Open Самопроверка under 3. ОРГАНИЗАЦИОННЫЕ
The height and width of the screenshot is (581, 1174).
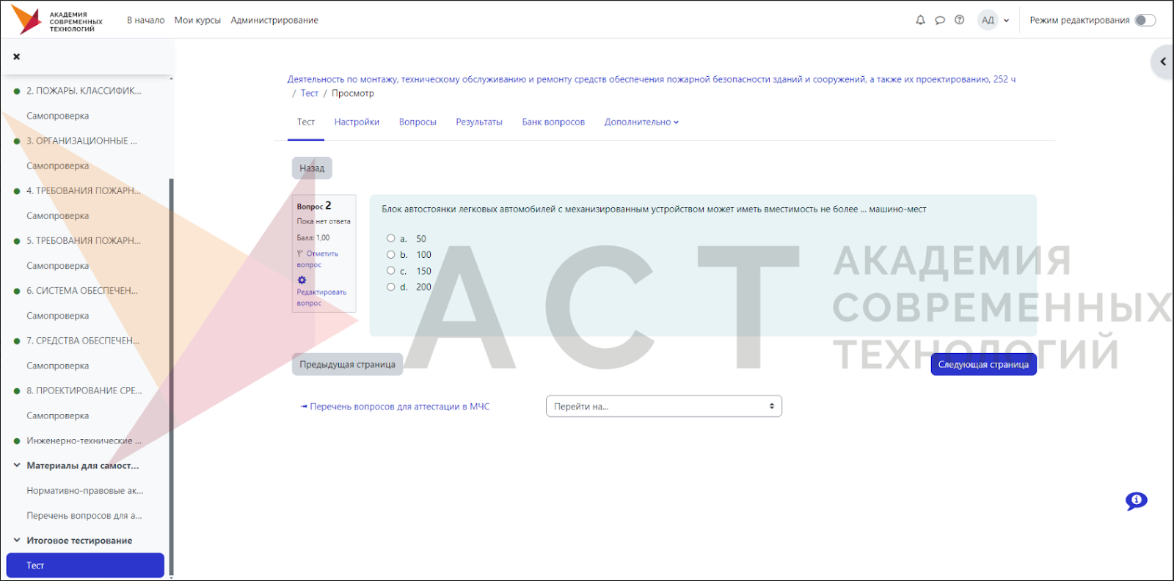[x=58, y=166]
